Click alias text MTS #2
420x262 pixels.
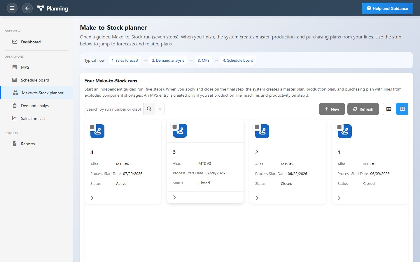[287, 164]
